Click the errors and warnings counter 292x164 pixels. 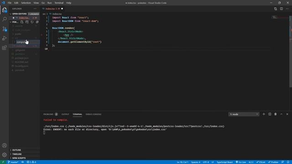pyautogui.click(x=31, y=162)
